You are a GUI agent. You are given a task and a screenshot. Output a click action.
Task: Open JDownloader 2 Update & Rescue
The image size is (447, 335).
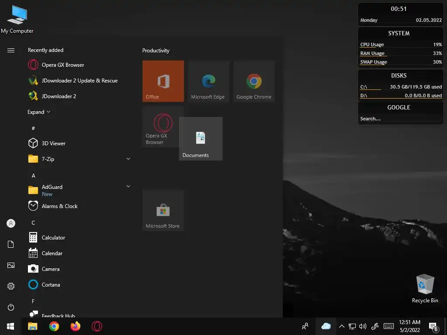tap(80, 81)
